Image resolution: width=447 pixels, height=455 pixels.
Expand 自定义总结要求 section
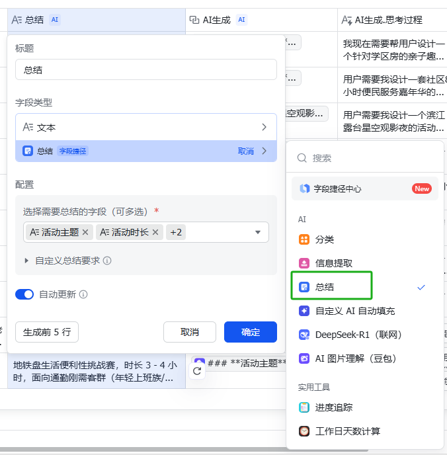26,261
